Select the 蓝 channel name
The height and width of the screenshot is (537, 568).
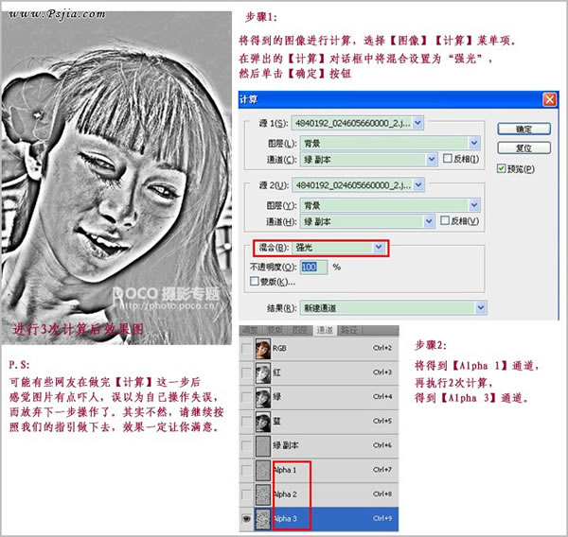(x=276, y=422)
